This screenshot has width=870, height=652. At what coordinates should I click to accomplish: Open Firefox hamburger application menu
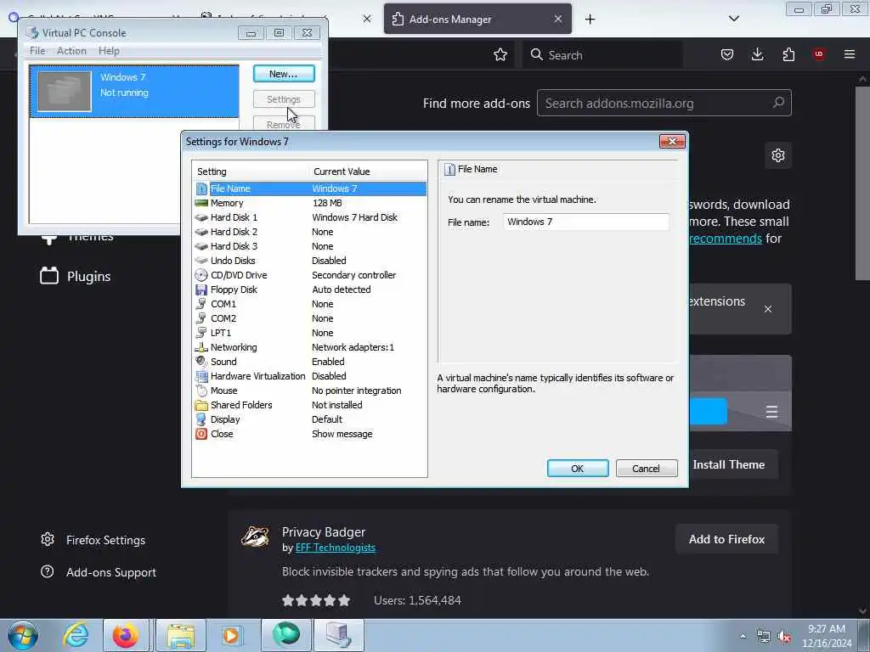click(x=850, y=54)
